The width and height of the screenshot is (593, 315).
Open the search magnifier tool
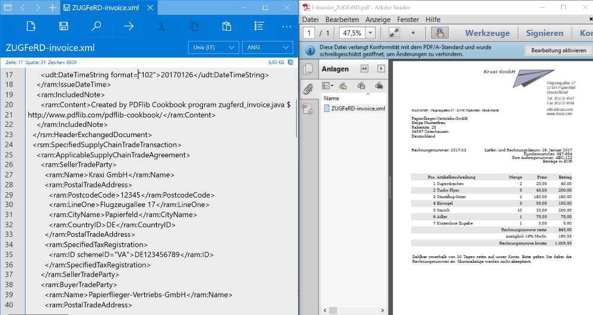click(96, 26)
